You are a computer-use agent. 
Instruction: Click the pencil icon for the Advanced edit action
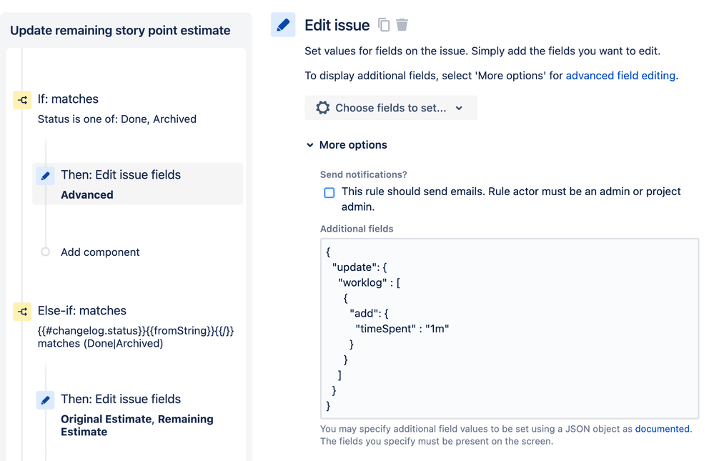point(46,176)
